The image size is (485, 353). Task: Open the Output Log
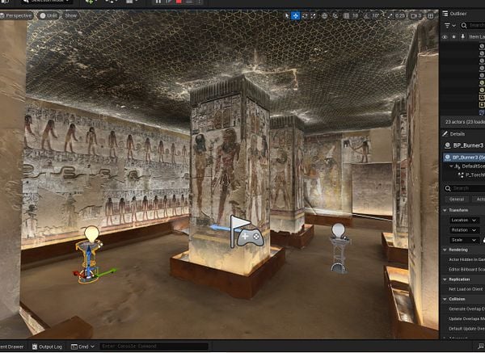[48, 347]
